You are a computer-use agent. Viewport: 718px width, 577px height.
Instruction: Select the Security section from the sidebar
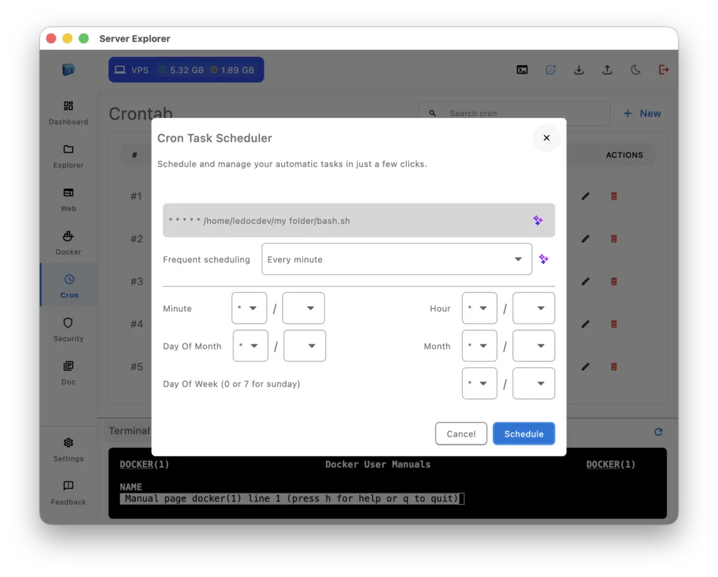click(68, 329)
